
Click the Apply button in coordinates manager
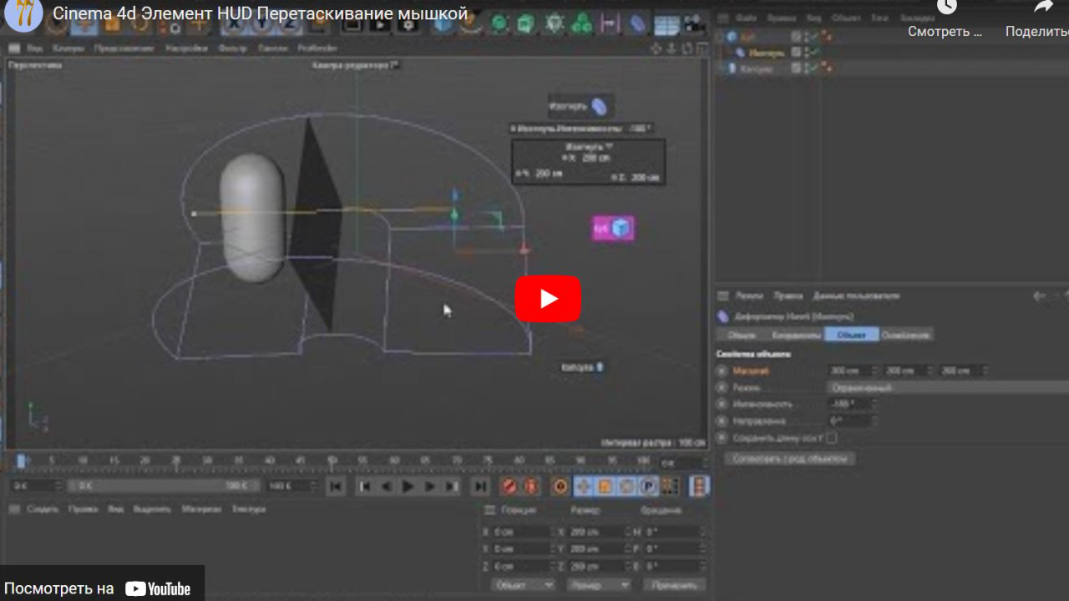(674, 584)
